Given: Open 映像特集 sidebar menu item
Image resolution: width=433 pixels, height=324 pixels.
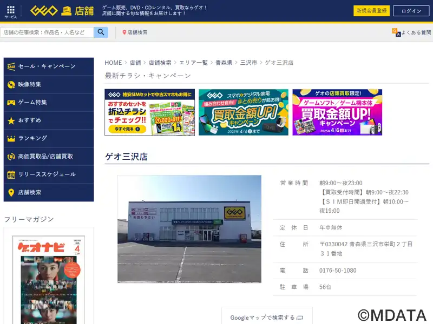Looking at the screenshot, I should coord(49,85).
